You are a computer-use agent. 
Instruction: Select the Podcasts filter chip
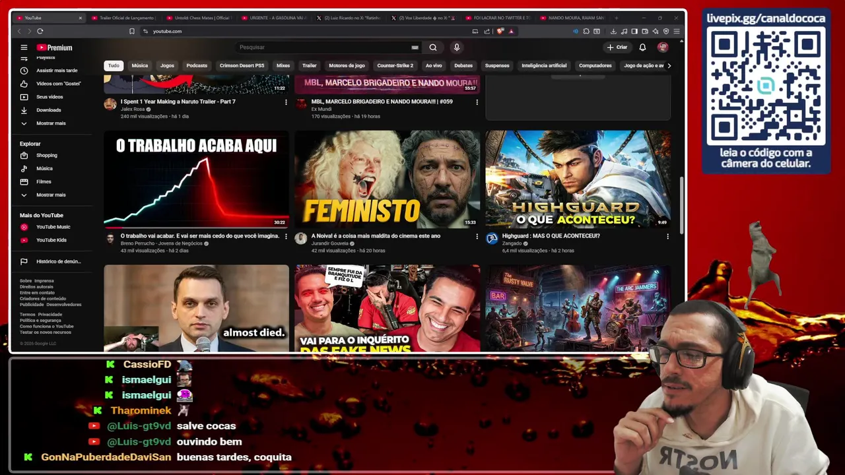(x=197, y=65)
